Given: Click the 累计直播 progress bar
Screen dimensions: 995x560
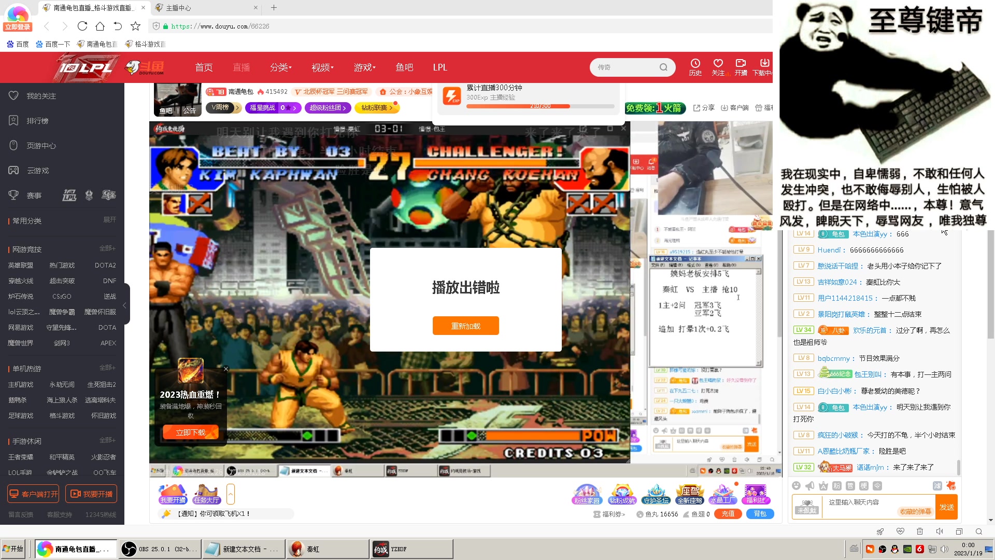Looking at the screenshot, I should (x=540, y=106).
